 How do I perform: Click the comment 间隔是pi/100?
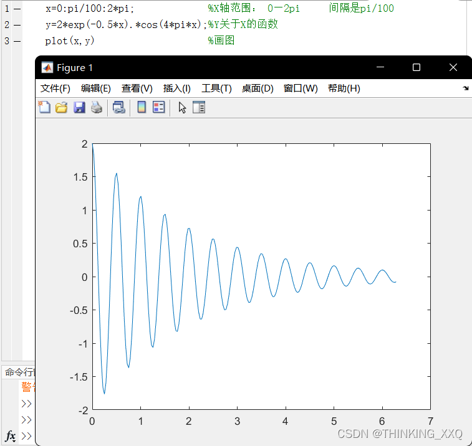[361, 8]
